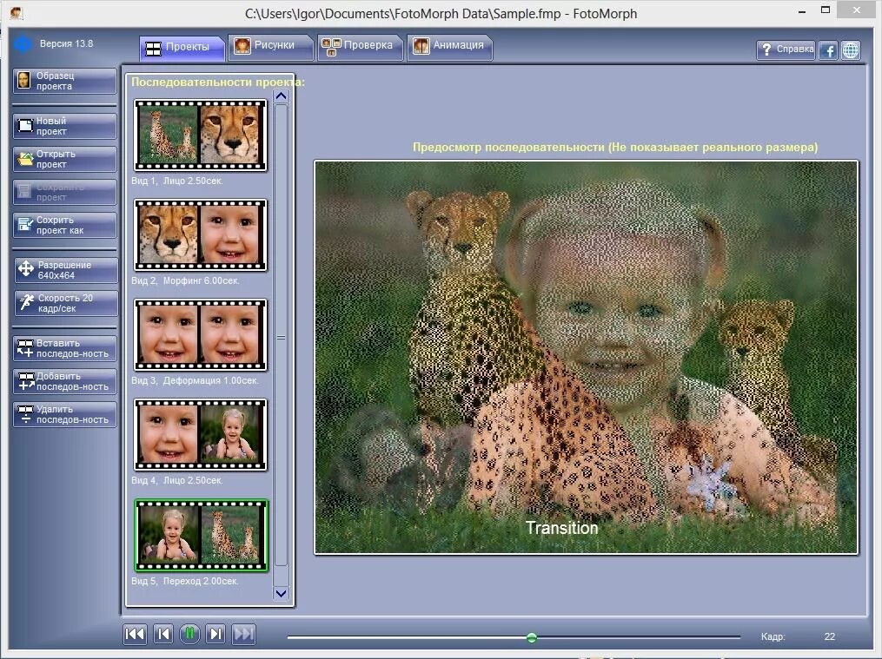Screen dimensions: 882x659
Task: Open the Проверка tab
Action: [x=360, y=47]
